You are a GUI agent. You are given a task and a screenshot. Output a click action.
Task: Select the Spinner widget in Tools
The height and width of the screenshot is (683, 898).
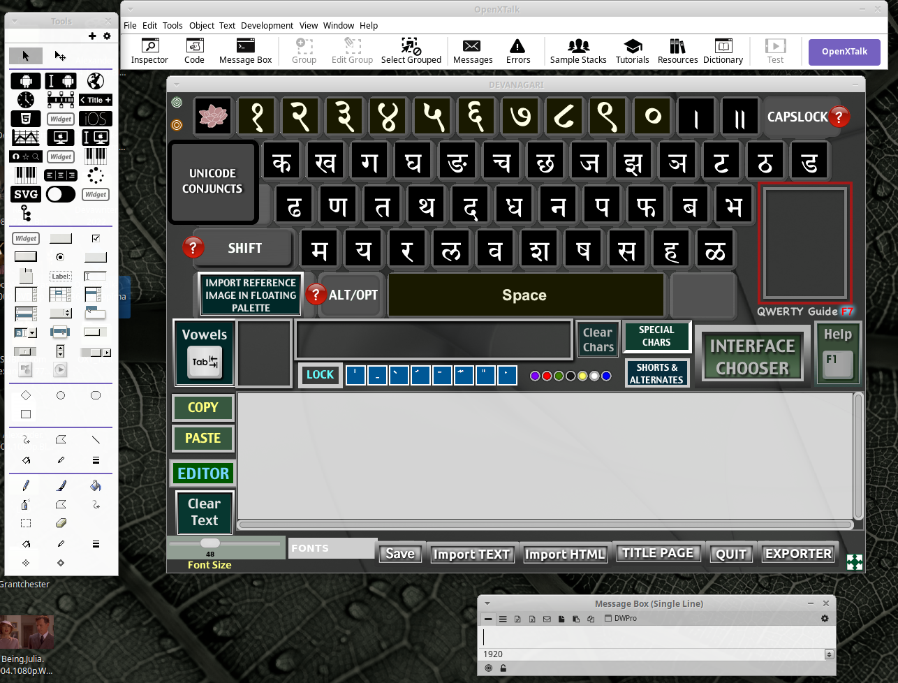(x=96, y=175)
